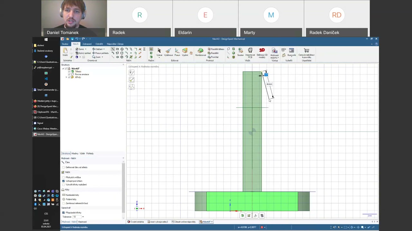Click Cenová nabídka z kusovníku cart icon

[x=306, y=50]
